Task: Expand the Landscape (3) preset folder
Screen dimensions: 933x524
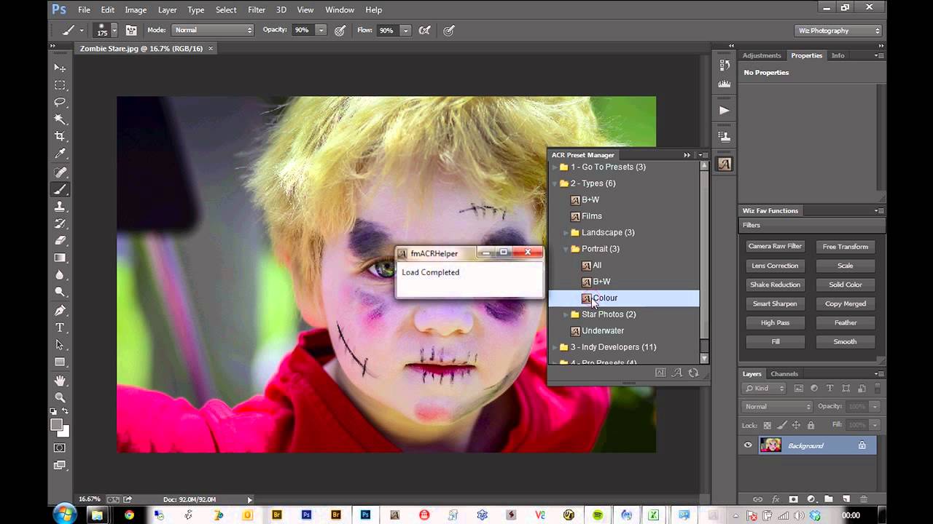Action: 566,233
